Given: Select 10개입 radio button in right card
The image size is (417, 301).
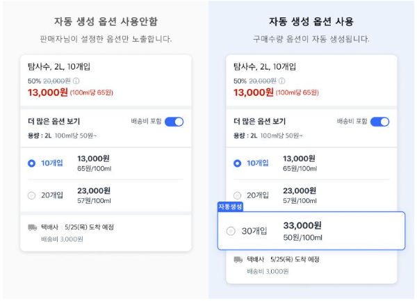Looking at the screenshot, I should pos(237,163).
